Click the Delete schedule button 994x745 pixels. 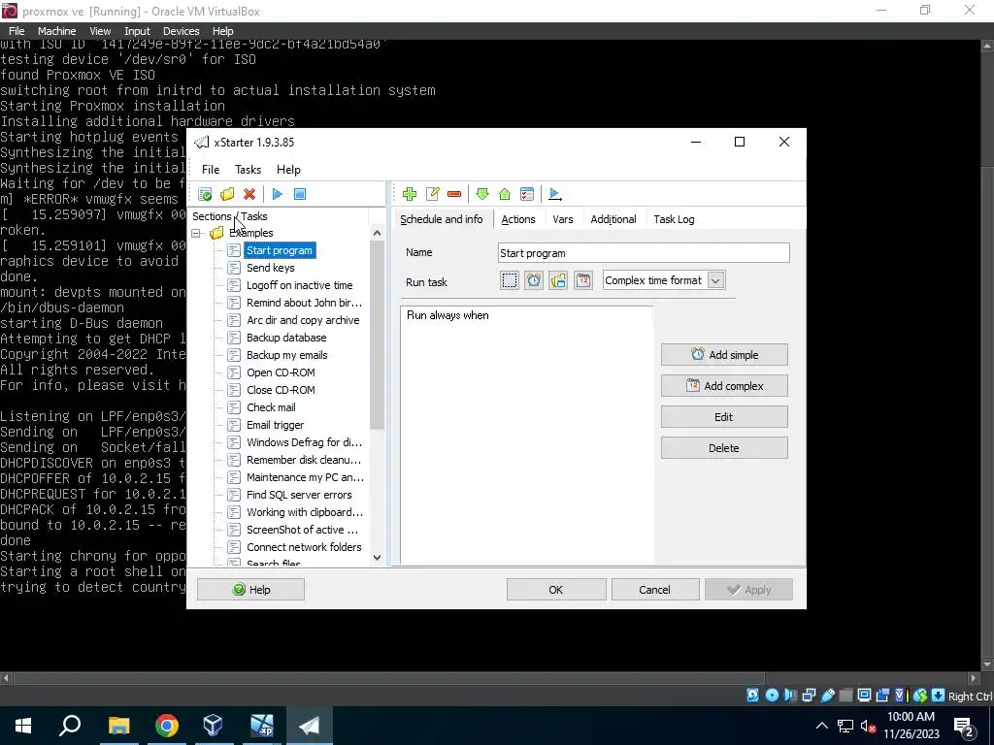tap(724, 448)
